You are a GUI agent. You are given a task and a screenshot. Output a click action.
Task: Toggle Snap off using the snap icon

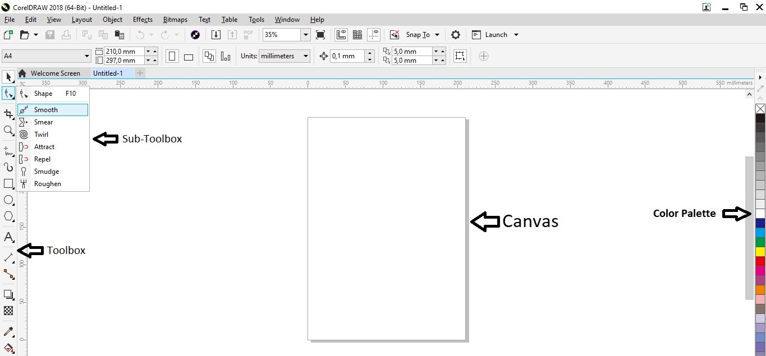click(395, 34)
